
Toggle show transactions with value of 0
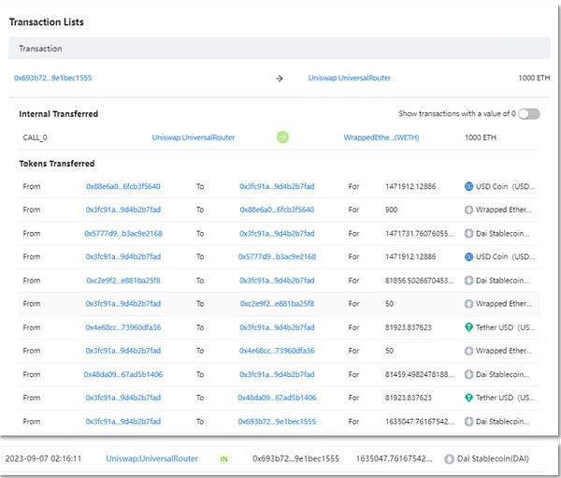529,114
